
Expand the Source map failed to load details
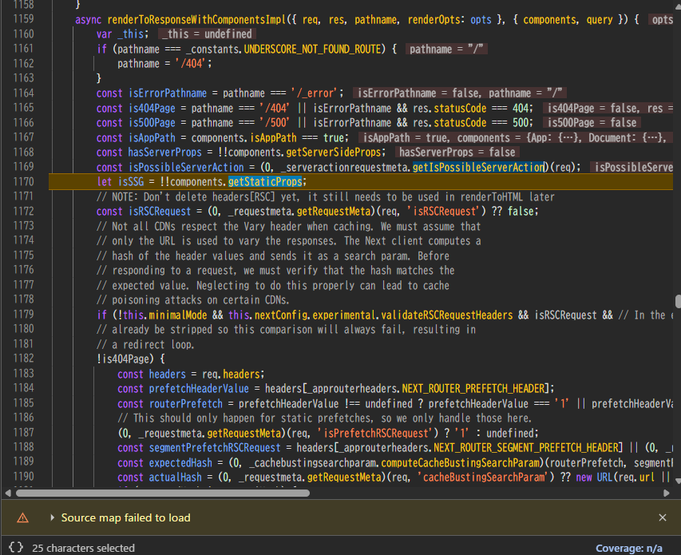pos(52,517)
